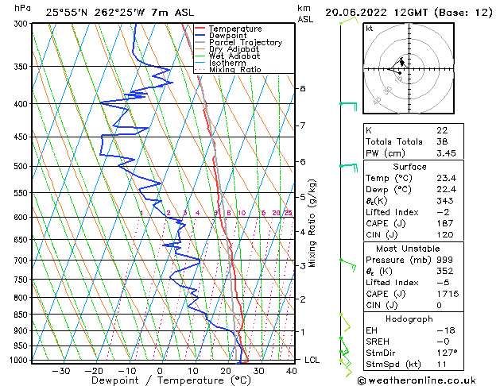Click the 'Temperature' legend entry
The height and width of the screenshot is (386, 500).
[235, 29]
